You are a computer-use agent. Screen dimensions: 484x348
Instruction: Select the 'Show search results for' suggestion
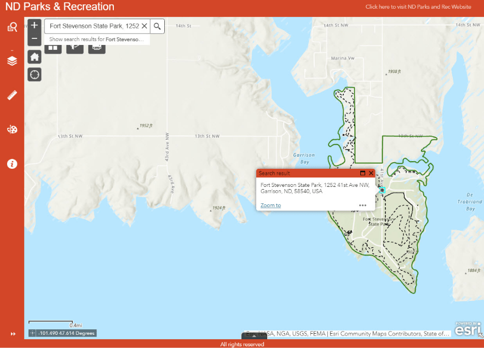96,39
